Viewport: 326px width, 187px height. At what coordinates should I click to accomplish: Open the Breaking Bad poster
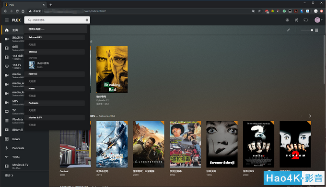pos(112,70)
